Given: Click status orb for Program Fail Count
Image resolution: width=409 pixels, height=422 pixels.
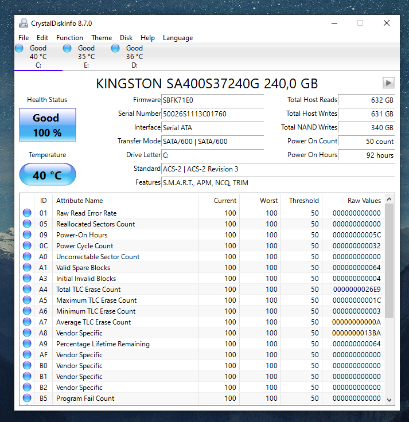Looking at the screenshot, I should click(27, 398).
